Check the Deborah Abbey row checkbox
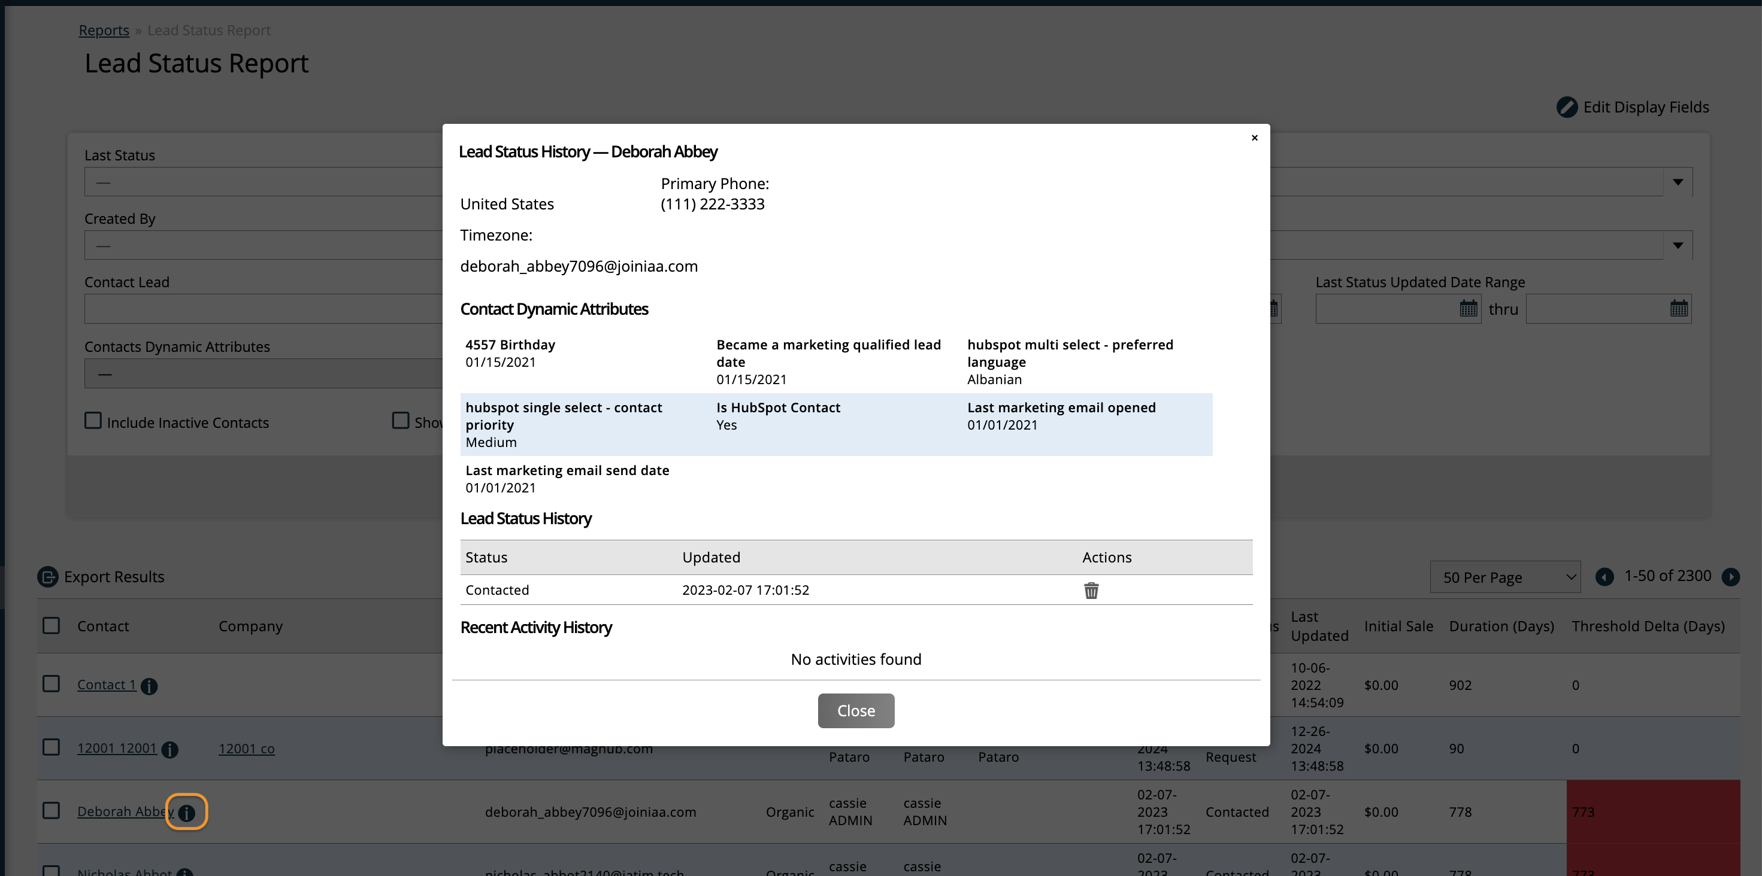This screenshot has height=876, width=1762. (x=52, y=810)
